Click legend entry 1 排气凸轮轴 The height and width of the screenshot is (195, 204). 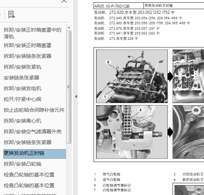[x=107, y=174]
